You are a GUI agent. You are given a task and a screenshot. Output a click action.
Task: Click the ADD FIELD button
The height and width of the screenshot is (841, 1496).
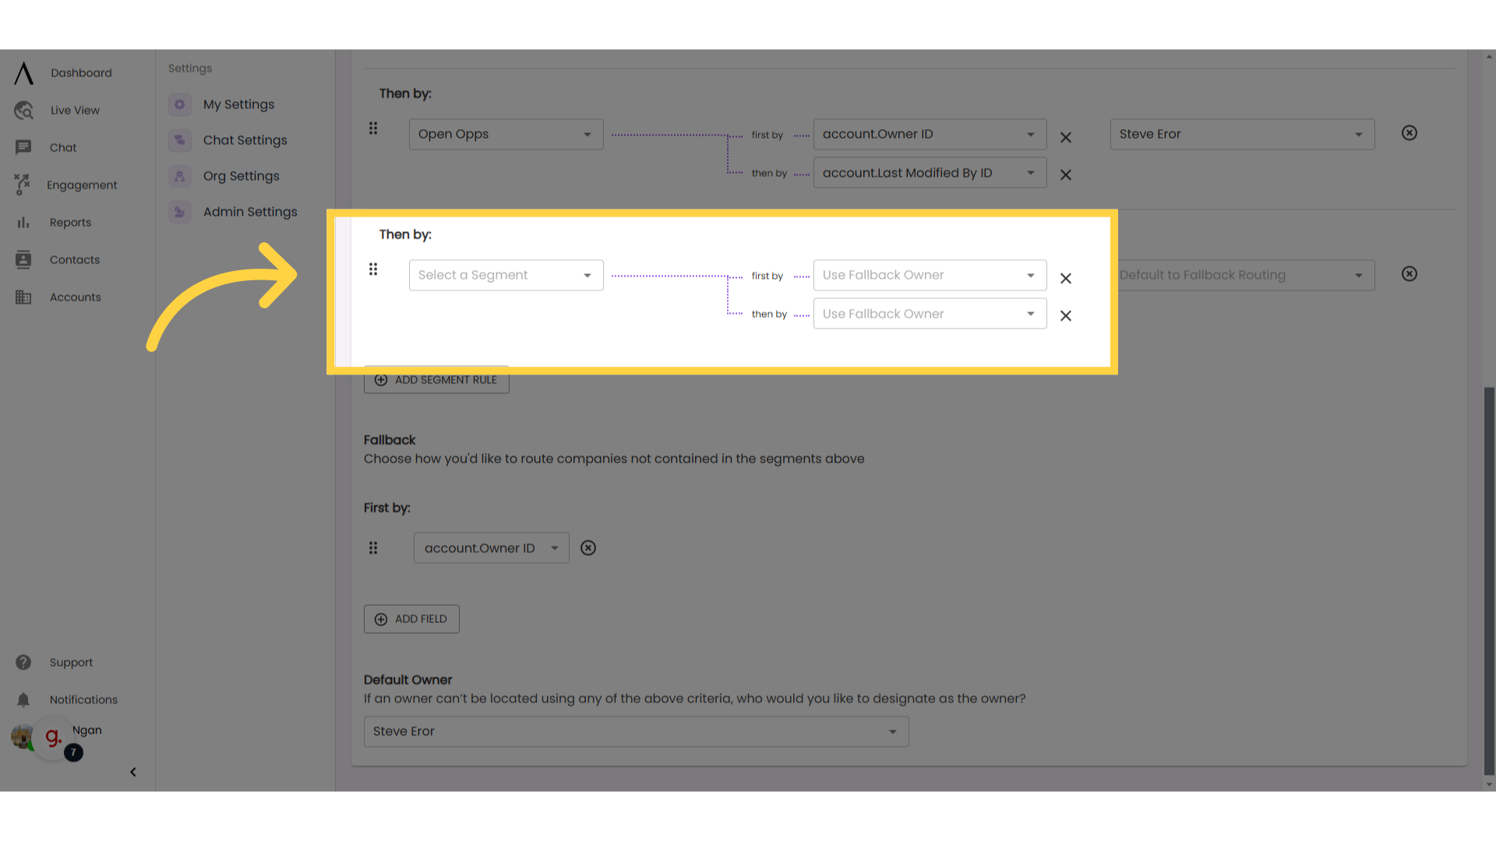click(x=411, y=619)
